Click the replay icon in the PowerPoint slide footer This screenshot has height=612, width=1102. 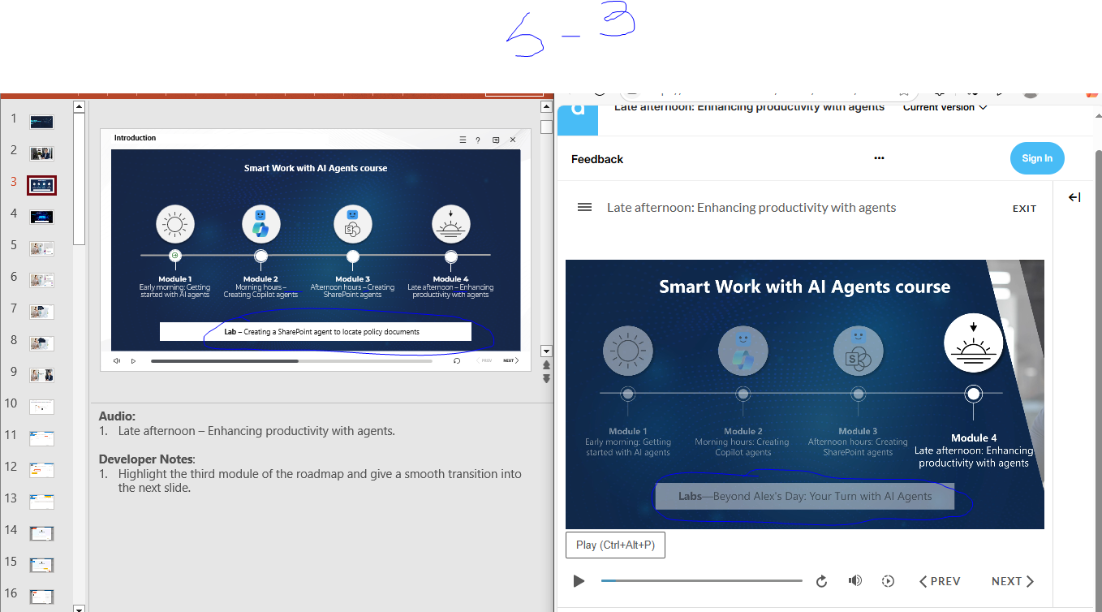[457, 360]
